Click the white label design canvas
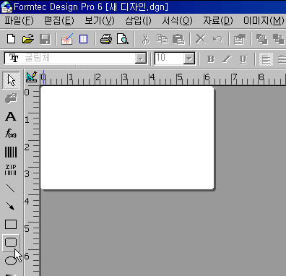The image size is (286, 276). [127, 138]
